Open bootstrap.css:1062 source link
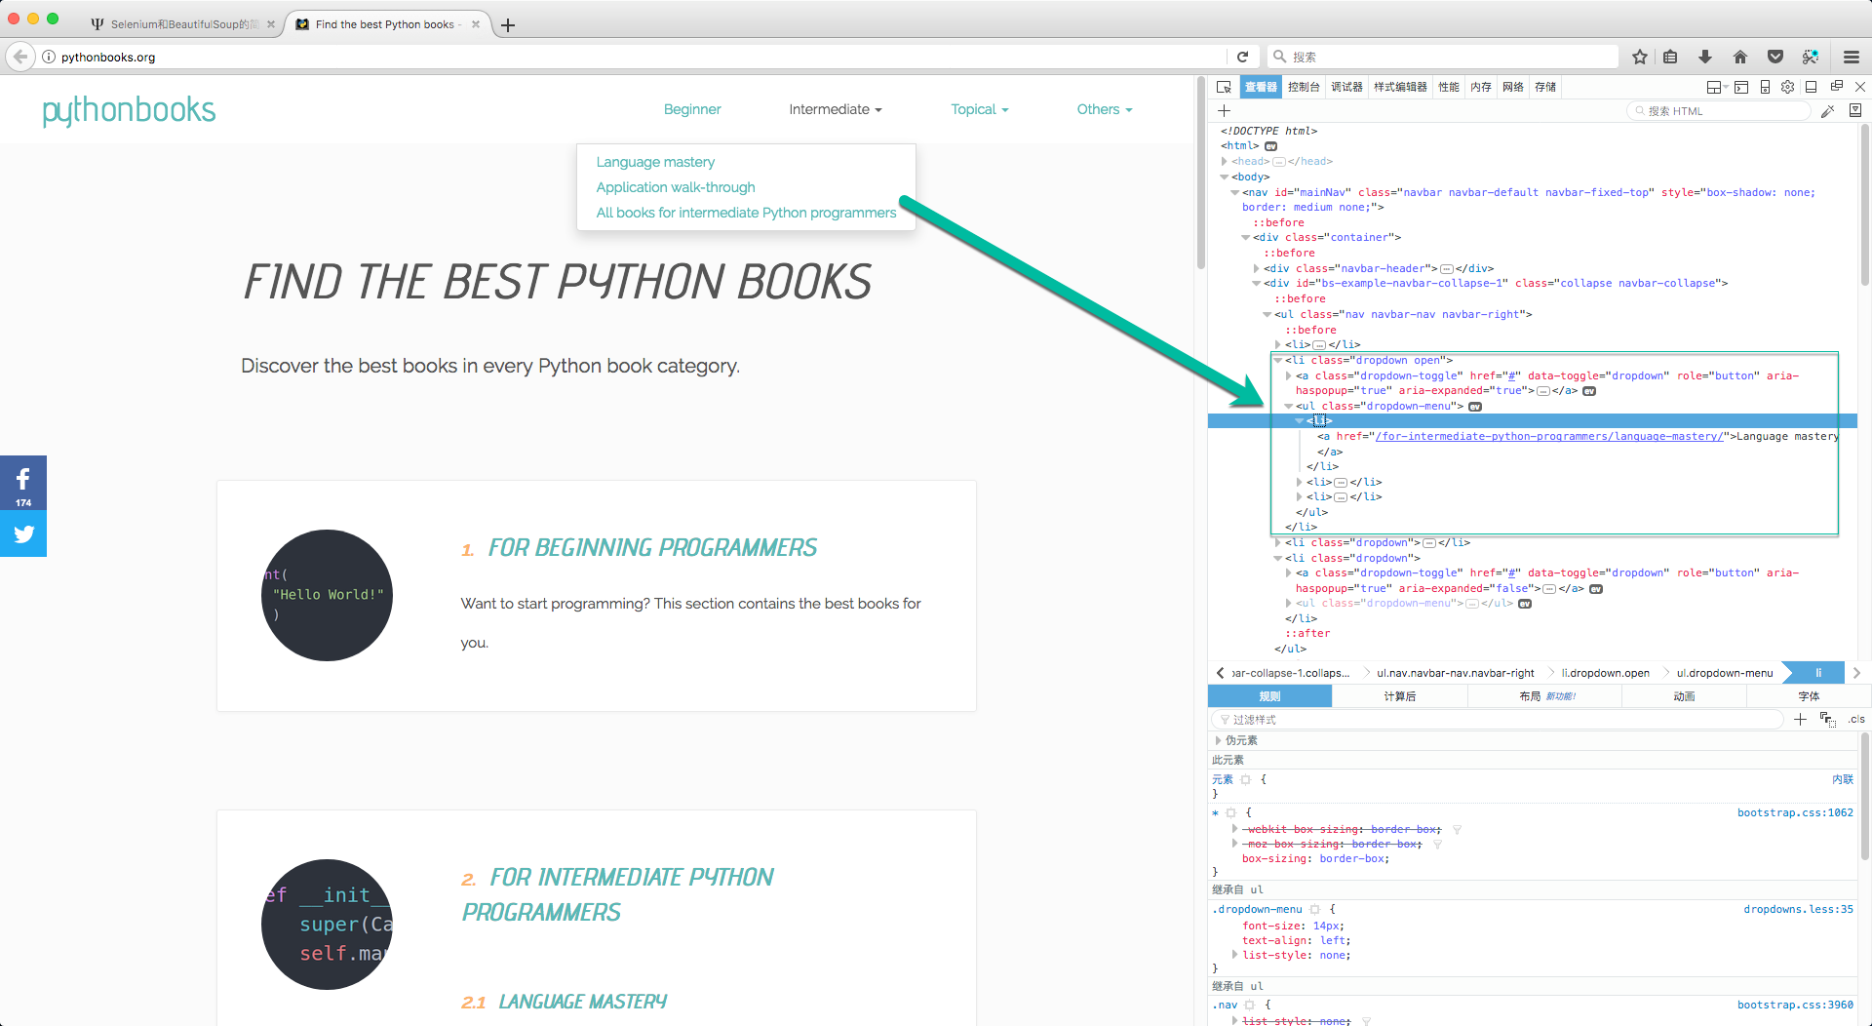Image resolution: width=1872 pixels, height=1026 pixels. pyautogui.click(x=1795, y=812)
